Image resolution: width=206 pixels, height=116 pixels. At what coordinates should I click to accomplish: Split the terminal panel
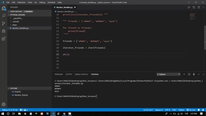pos(189,74)
